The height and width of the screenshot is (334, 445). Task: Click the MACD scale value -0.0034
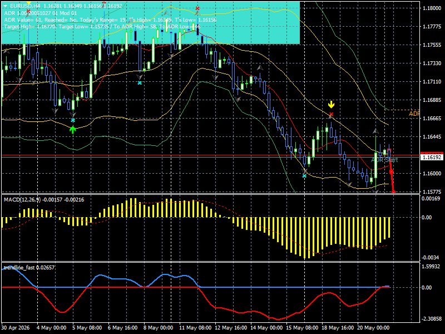click(431, 258)
